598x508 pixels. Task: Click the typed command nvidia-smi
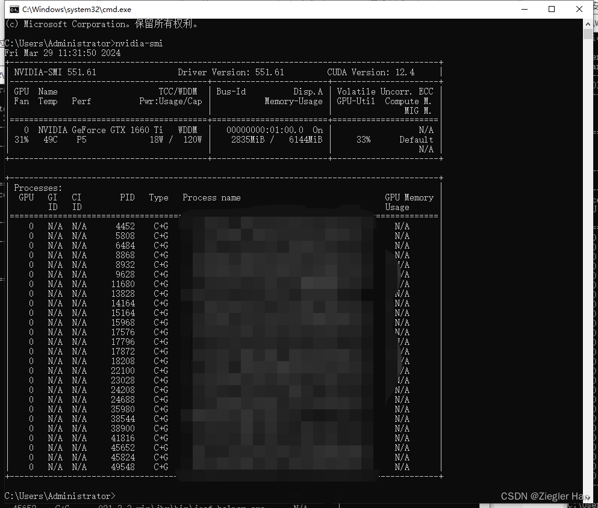click(x=139, y=43)
